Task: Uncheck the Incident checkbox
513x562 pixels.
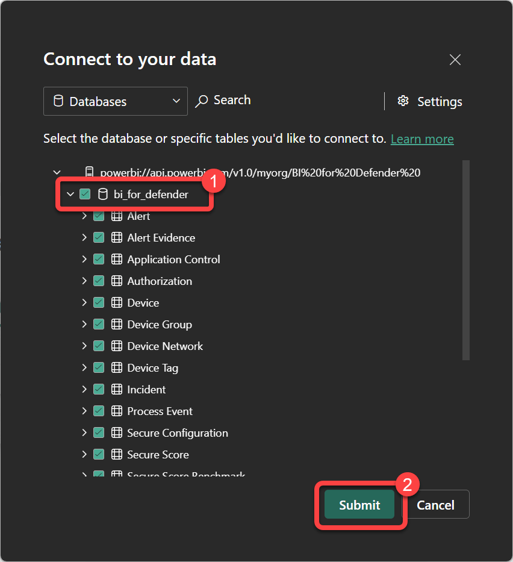Action: tap(99, 389)
